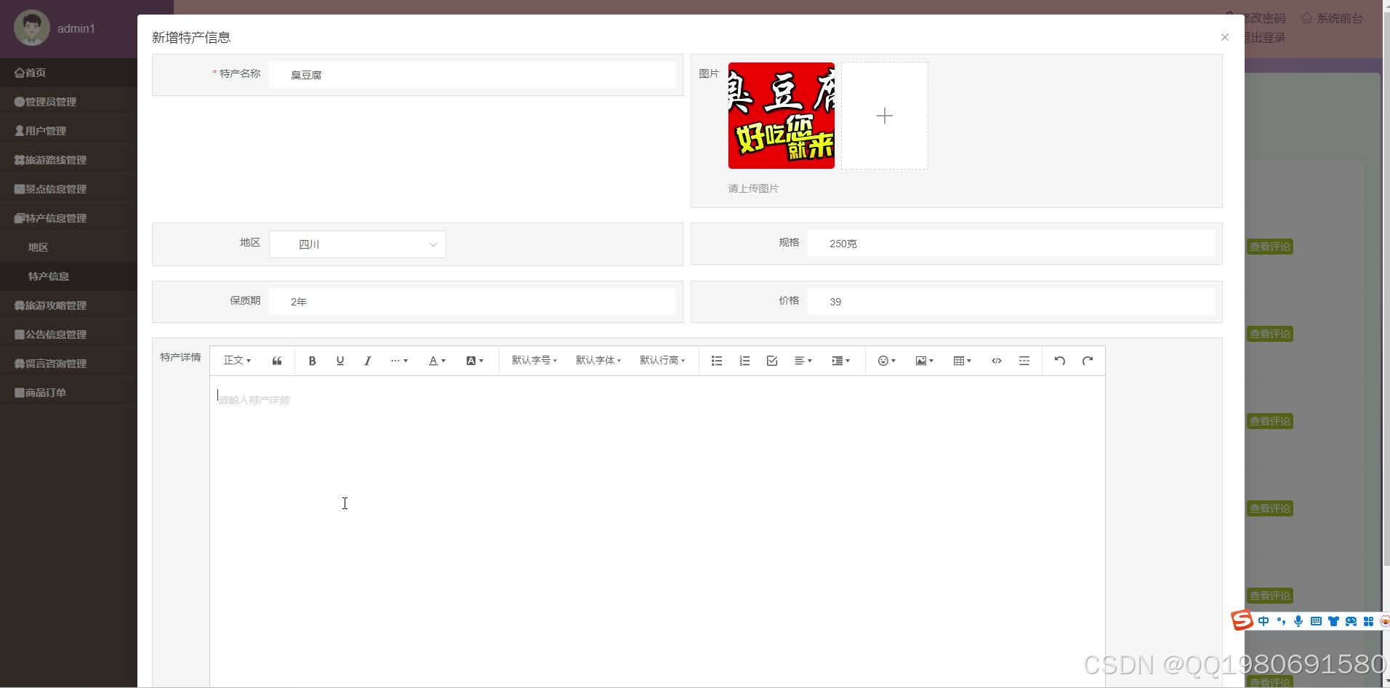This screenshot has height=688, width=1390.
Task: Open 用户管理 in the sidebar
Action: pos(68,131)
